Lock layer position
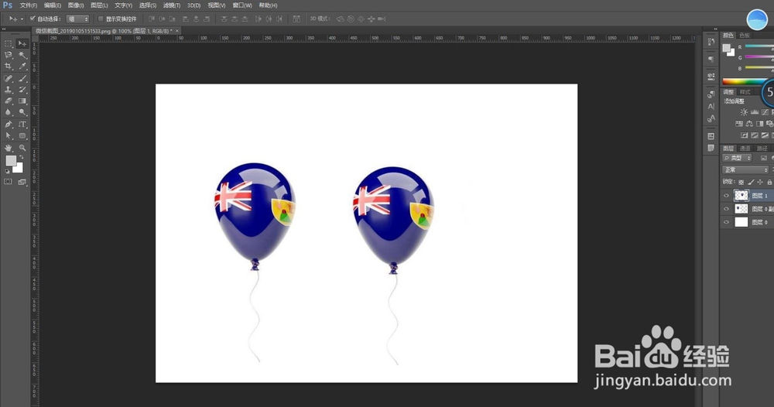 pos(760,182)
